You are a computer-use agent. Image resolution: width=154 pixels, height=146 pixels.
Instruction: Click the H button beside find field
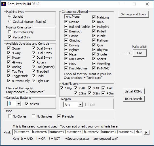146,133
